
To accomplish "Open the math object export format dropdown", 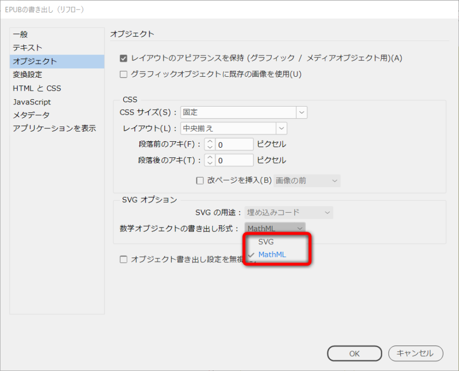I will 275,229.
